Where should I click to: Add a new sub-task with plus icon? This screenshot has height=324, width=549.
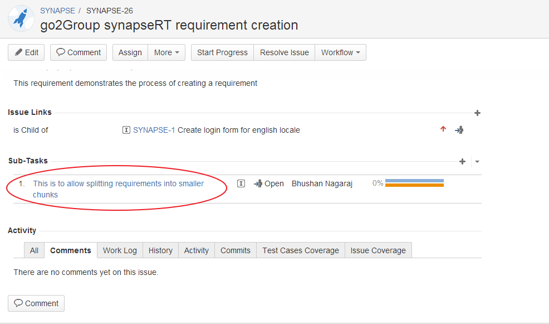[x=462, y=161]
